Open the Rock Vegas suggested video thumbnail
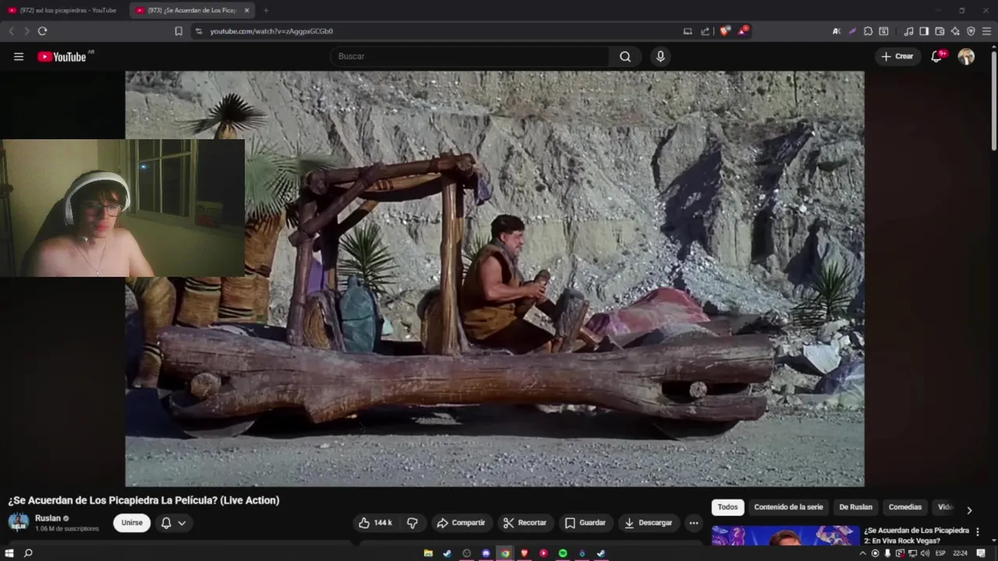The image size is (998, 561). pos(785,536)
